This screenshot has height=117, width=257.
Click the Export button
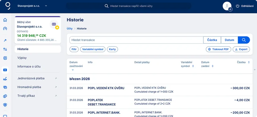click(x=241, y=49)
